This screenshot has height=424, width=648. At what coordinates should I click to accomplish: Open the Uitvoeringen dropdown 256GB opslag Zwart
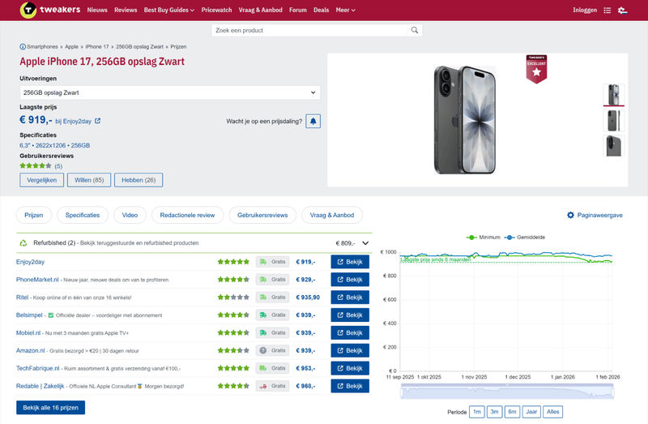tap(170, 92)
